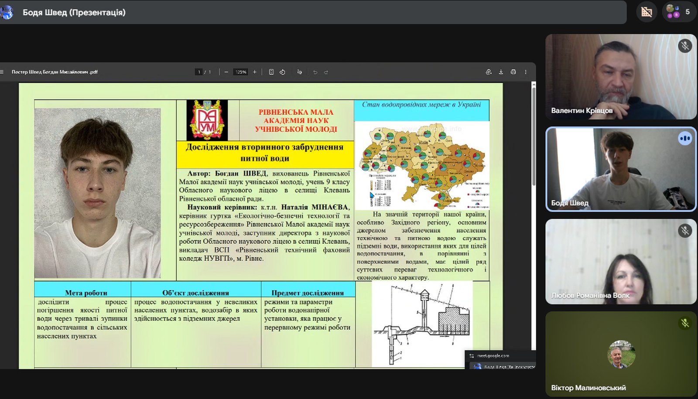Image resolution: width=698 pixels, height=399 pixels.
Task: Select Віктор Малиновський's participant tile
Action: coord(620,354)
